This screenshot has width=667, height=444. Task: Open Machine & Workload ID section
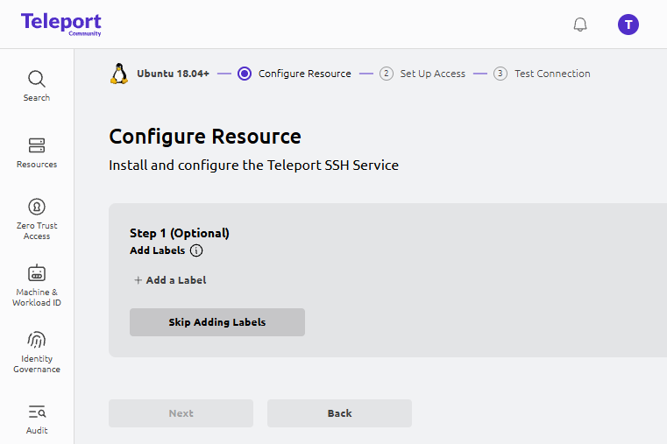[x=37, y=285]
